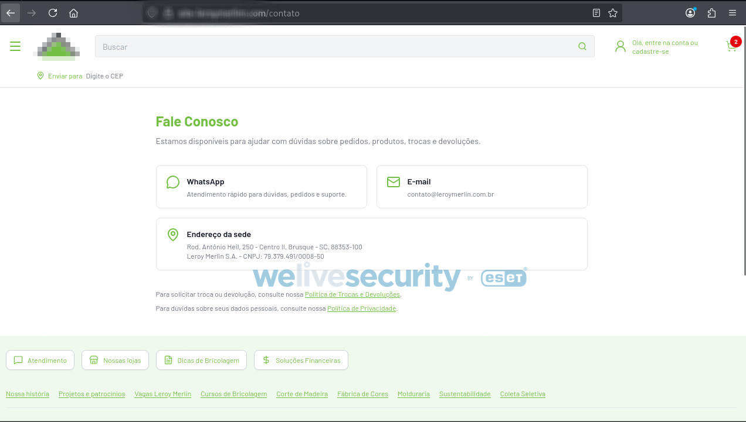Open the browser application menu
Viewport: 746px width, 422px height.
point(733,13)
